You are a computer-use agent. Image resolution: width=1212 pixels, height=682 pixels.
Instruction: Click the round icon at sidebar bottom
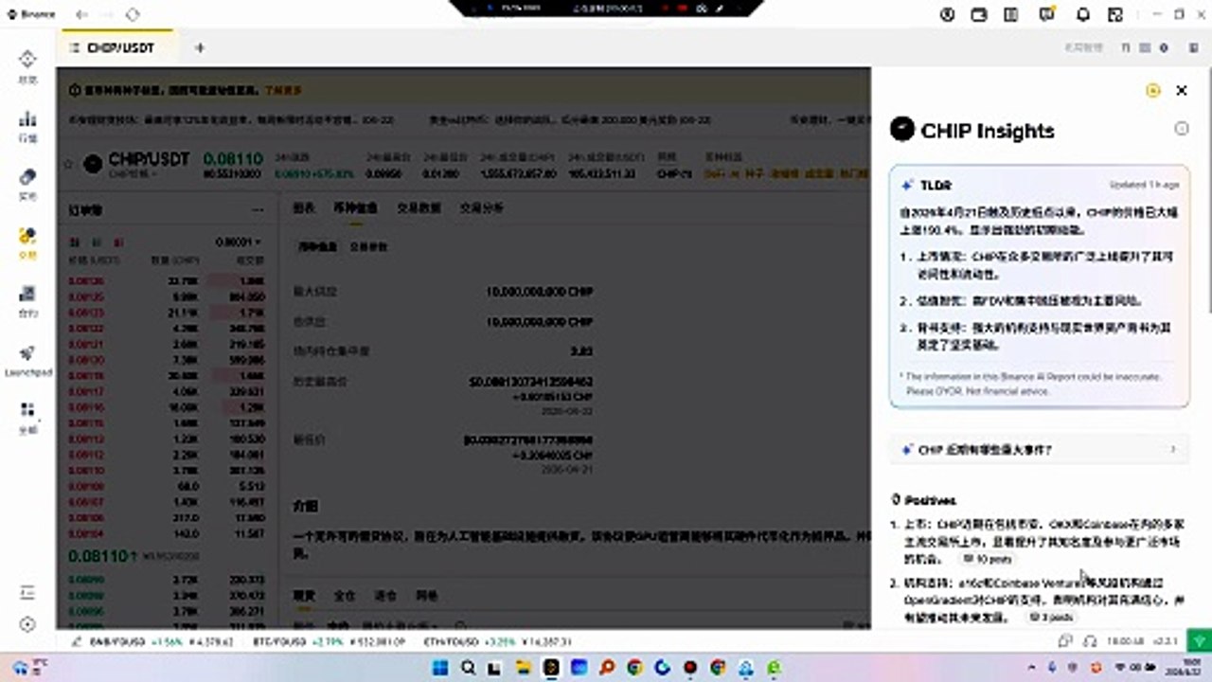[x=27, y=624]
